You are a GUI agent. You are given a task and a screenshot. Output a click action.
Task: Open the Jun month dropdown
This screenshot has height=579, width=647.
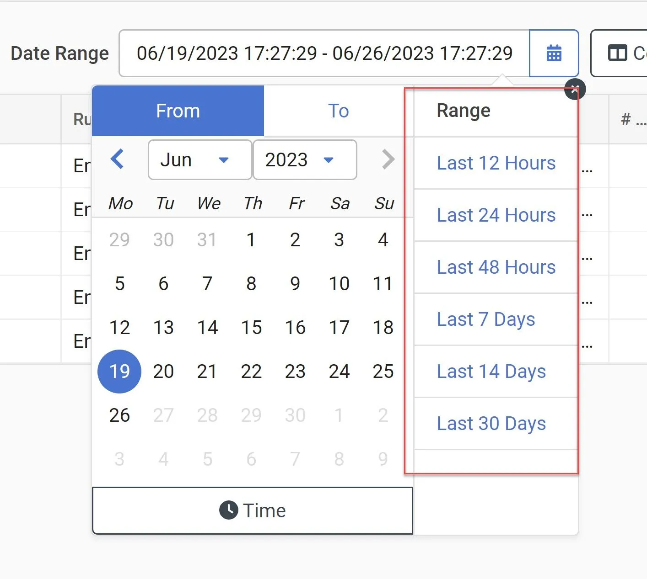[x=200, y=160]
